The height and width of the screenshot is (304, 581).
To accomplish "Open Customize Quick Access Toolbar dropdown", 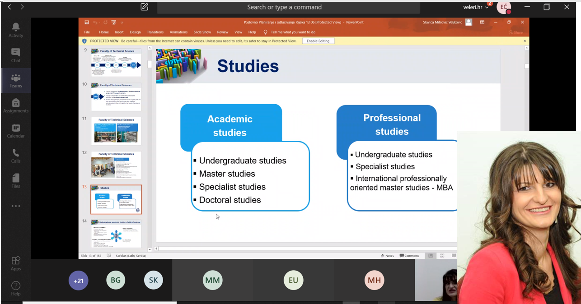I will pyautogui.click(x=122, y=22).
